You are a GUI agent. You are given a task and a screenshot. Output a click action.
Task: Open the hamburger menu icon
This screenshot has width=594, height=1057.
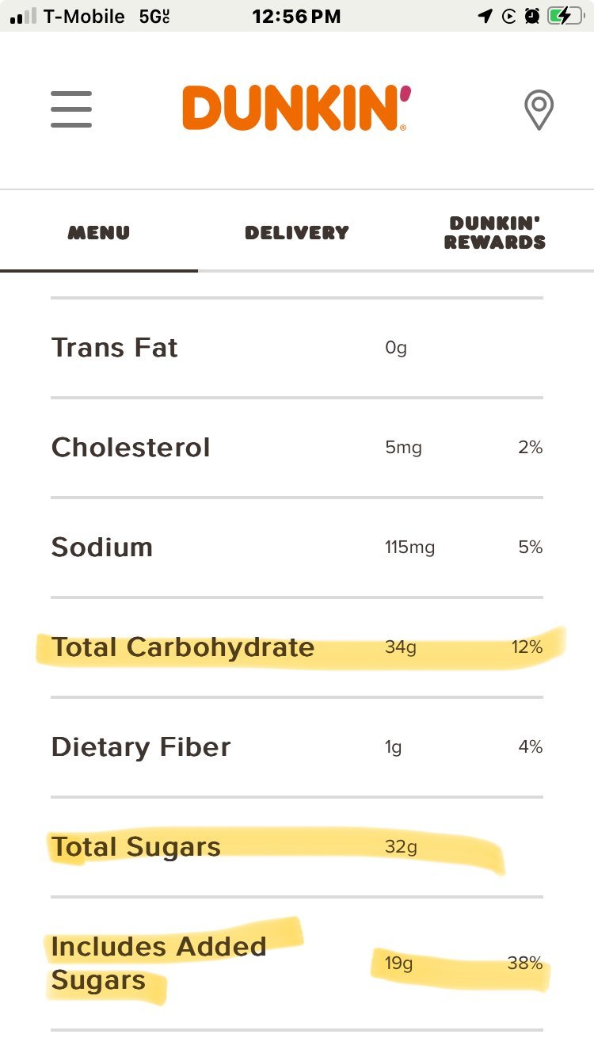point(71,109)
